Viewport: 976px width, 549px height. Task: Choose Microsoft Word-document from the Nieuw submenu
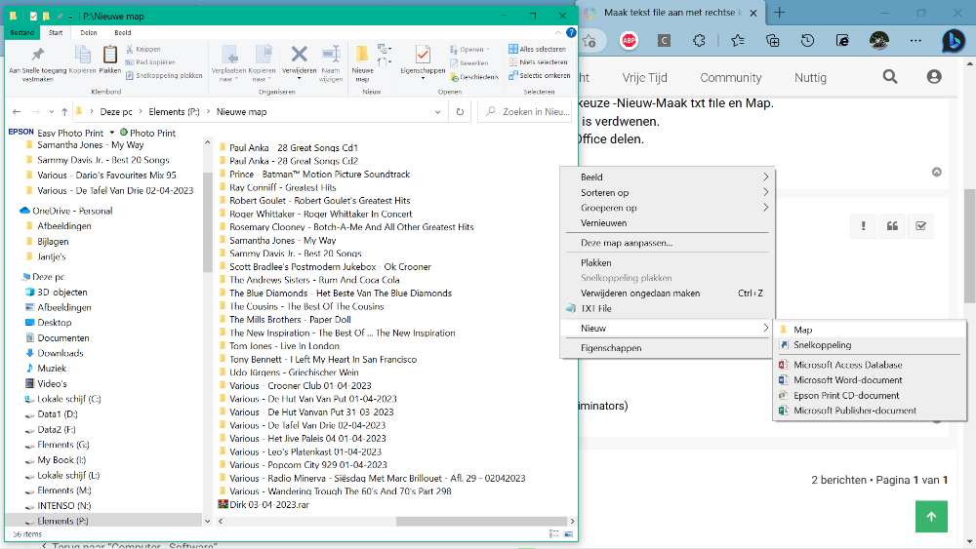pos(847,380)
